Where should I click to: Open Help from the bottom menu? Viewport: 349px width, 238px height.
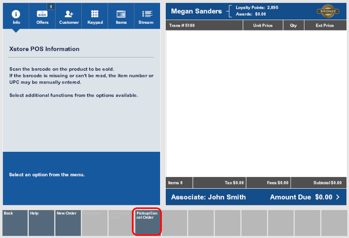(41, 223)
